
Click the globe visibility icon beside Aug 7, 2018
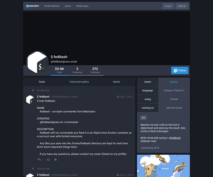[118, 97]
